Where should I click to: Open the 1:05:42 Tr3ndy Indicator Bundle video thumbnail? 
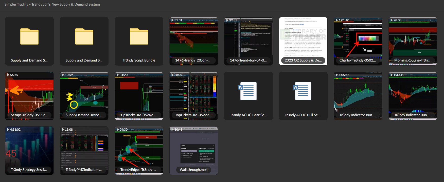click(x=358, y=96)
